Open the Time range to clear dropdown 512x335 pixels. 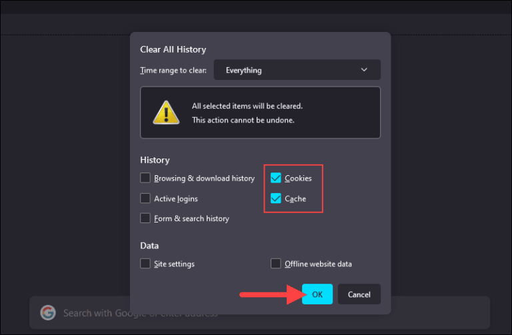(x=297, y=70)
